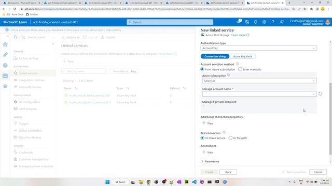Open the Manage toolbox hub
The height and width of the screenshot is (186, 332).
pyautogui.click(x=5, y=76)
